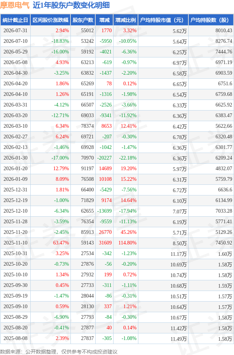Click the 股东户数 column header
This screenshot has height=355, width=234.
[83, 20]
